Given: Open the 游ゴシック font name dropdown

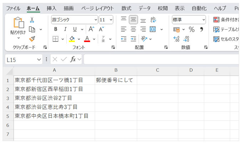Looking at the screenshot, I should pos(95,20).
